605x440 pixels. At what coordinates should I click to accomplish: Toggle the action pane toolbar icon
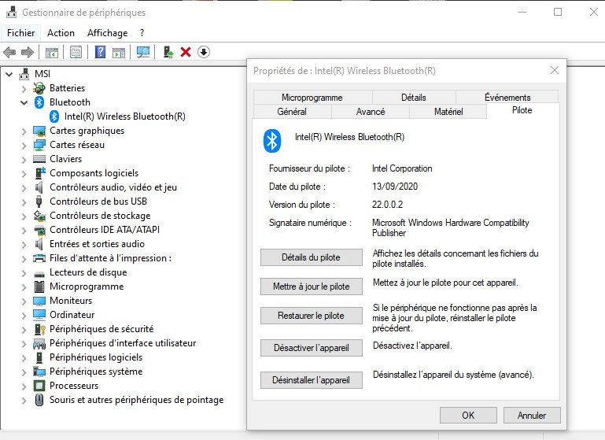tap(119, 52)
